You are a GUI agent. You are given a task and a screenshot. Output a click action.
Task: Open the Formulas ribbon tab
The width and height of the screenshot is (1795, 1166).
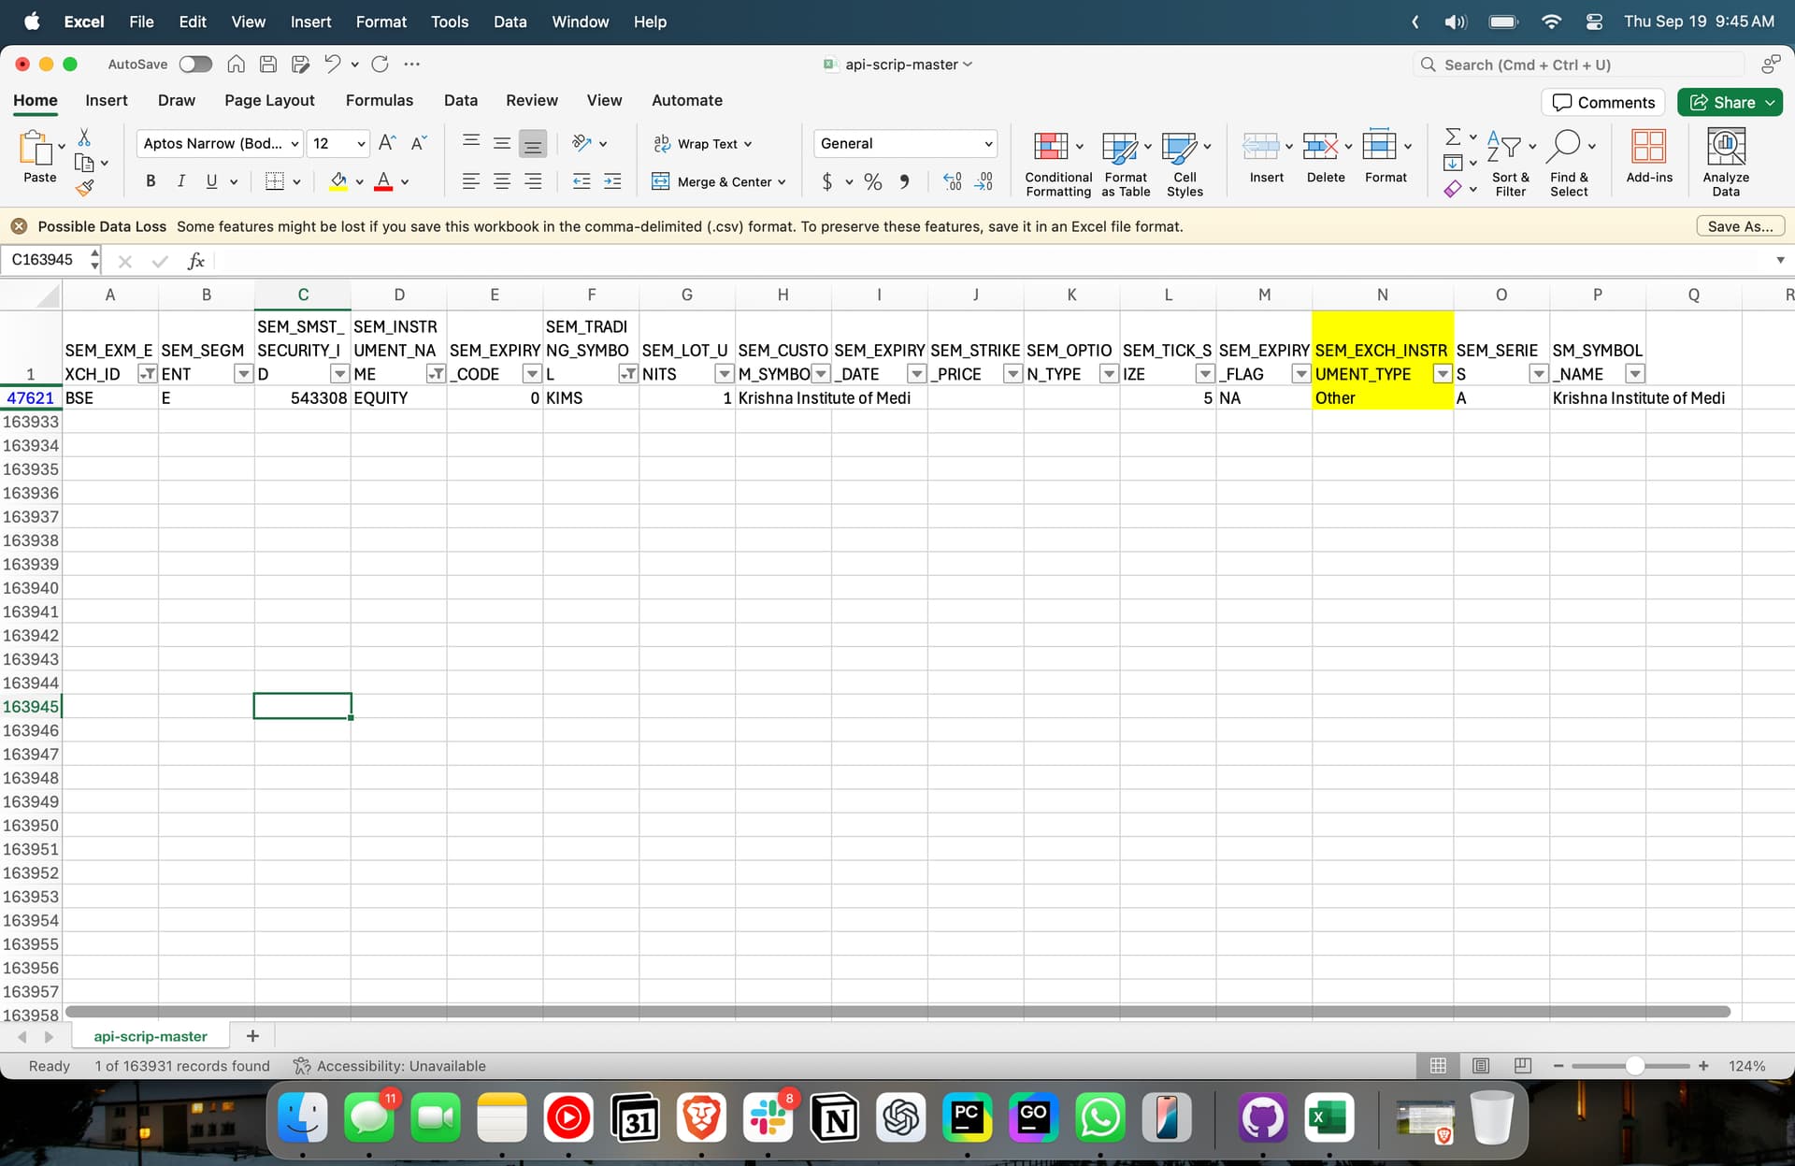[379, 100]
